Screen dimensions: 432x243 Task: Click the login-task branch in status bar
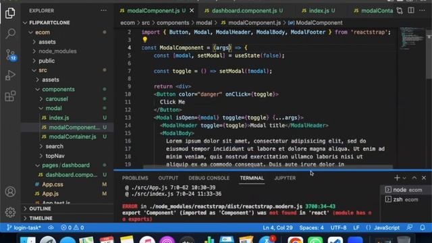tap(24, 228)
